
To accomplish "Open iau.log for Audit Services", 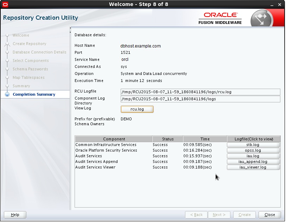I will (x=253, y=156).
